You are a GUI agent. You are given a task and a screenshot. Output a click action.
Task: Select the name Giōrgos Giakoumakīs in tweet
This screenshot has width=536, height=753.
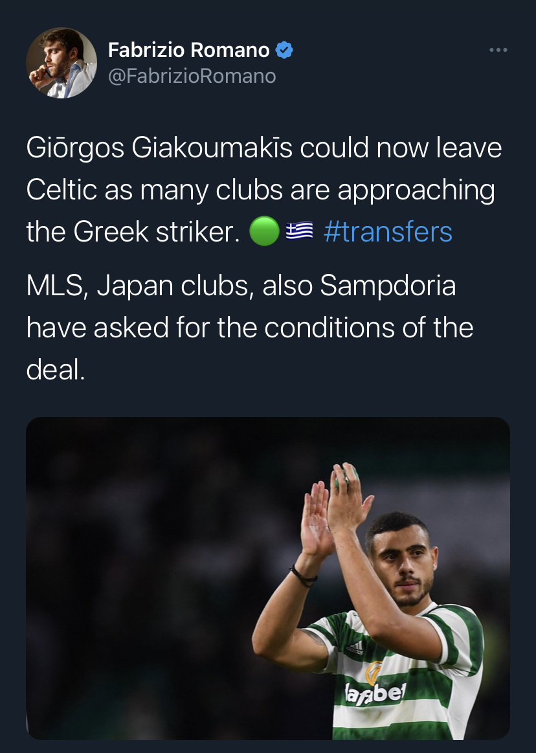(x=159, y=148)
